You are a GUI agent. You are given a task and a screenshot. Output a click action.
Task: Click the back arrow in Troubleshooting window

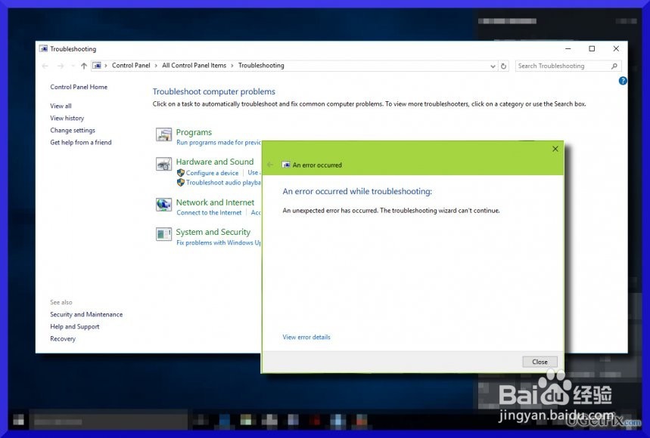[x=45, y=66]
